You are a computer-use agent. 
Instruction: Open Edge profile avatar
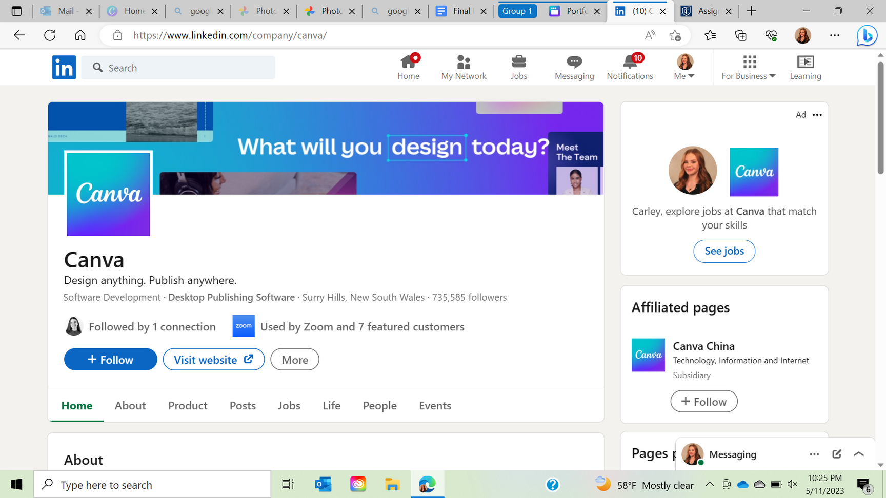tap(803, 35)
